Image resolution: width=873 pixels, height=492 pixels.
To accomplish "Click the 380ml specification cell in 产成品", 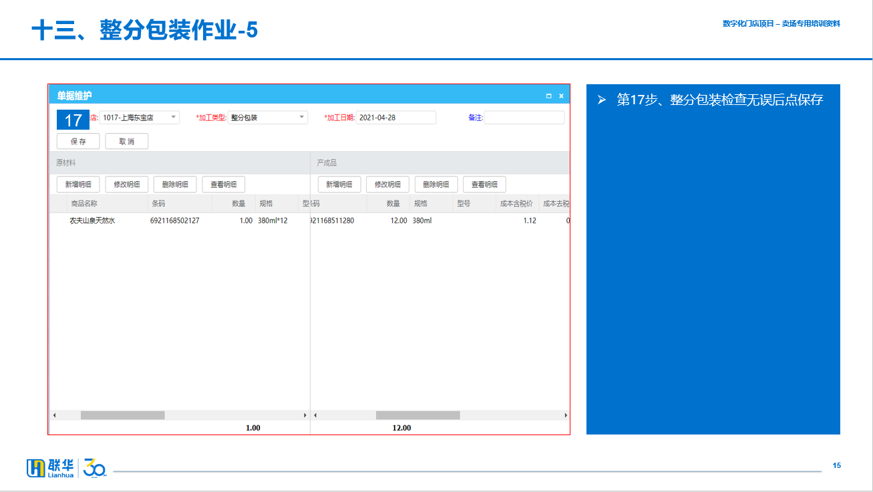I will point(422,221).
